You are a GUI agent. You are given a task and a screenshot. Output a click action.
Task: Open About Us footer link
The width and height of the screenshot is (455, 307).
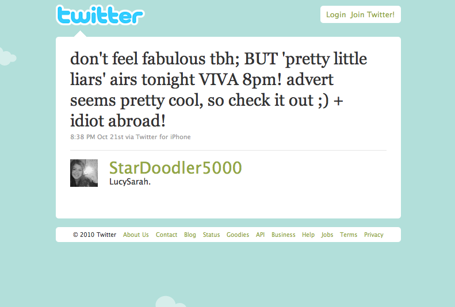point(136,235)
